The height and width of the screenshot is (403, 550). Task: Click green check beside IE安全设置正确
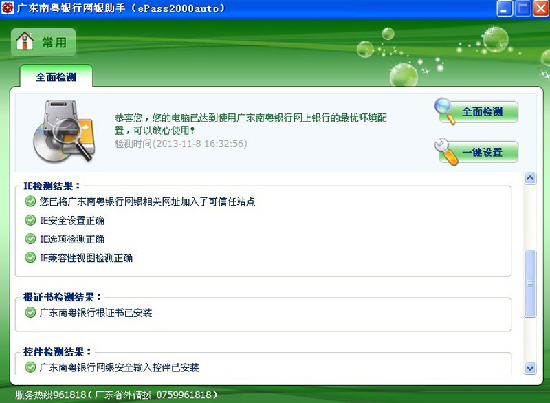point(30,220)
